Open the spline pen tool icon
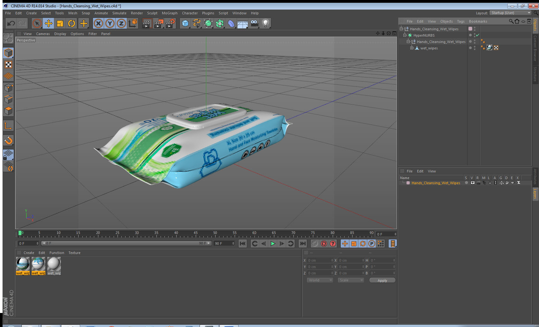 point(197,23)
